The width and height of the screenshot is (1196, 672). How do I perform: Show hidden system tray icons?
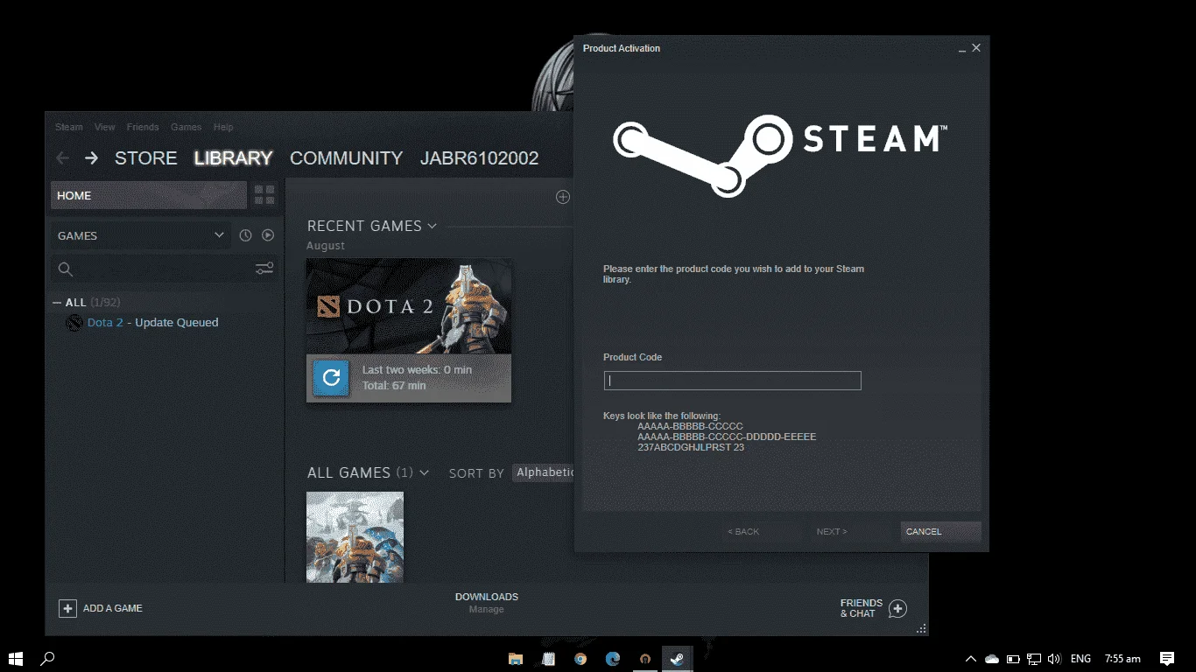coord(970,659)
